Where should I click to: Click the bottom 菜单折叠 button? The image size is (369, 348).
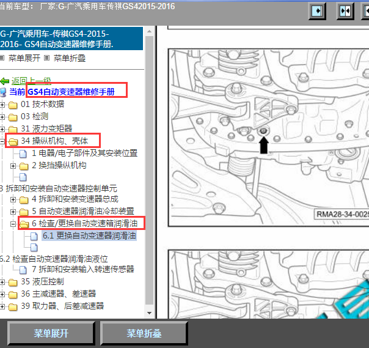point(144,333)
